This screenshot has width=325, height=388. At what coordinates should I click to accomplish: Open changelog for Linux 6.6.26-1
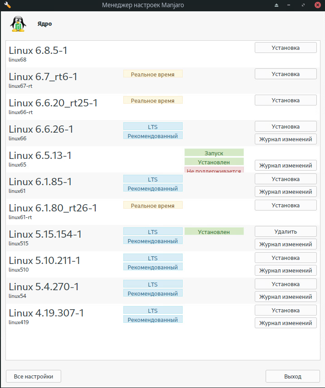286,139
